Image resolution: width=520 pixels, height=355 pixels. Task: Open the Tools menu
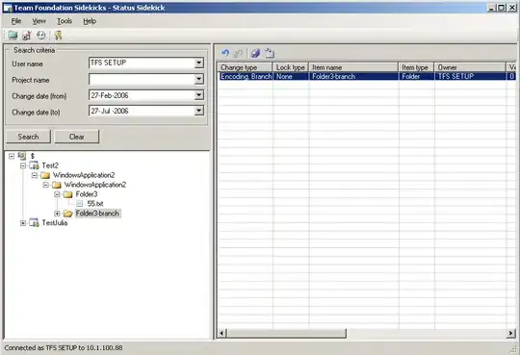click(65, 21)
